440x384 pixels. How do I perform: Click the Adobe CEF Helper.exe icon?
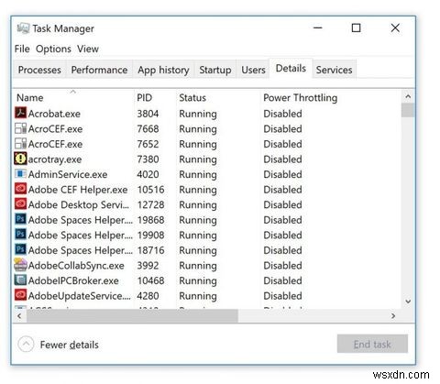coord(20,189)
